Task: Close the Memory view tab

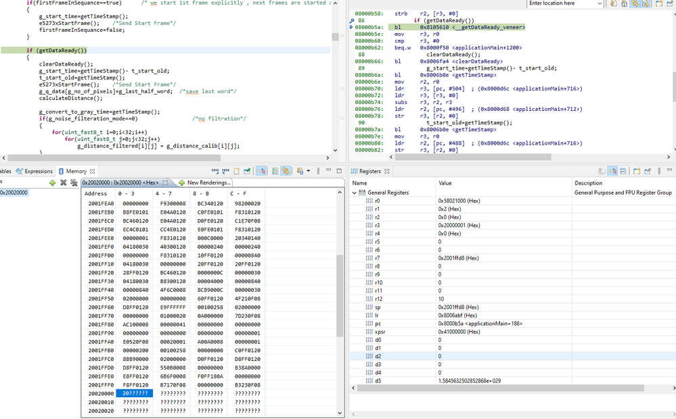Action: pyautogui.click(x=92, y=171)
